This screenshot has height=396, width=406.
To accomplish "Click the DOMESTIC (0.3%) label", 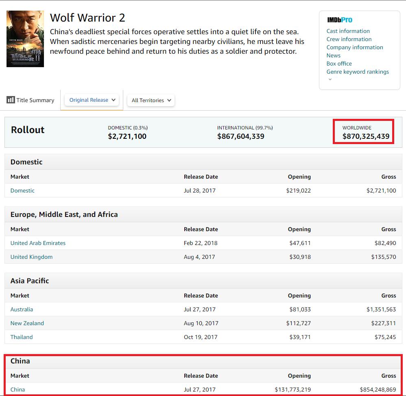I will pyautogui.click(x=128, y=128).
